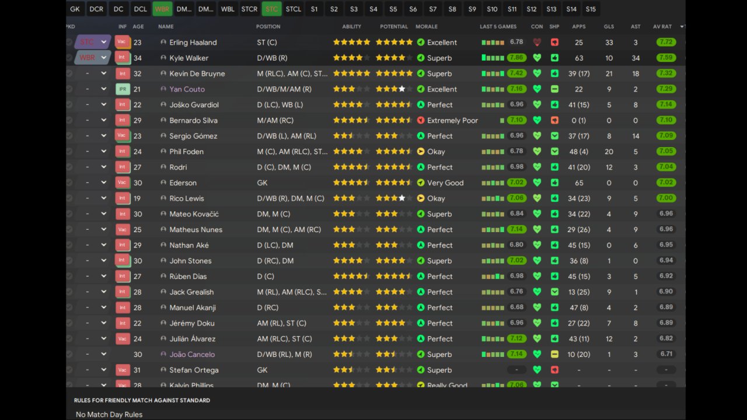This screenshot has height=420, width=747.
Task: Select the STCL position tab
Action: pos(294,9)
